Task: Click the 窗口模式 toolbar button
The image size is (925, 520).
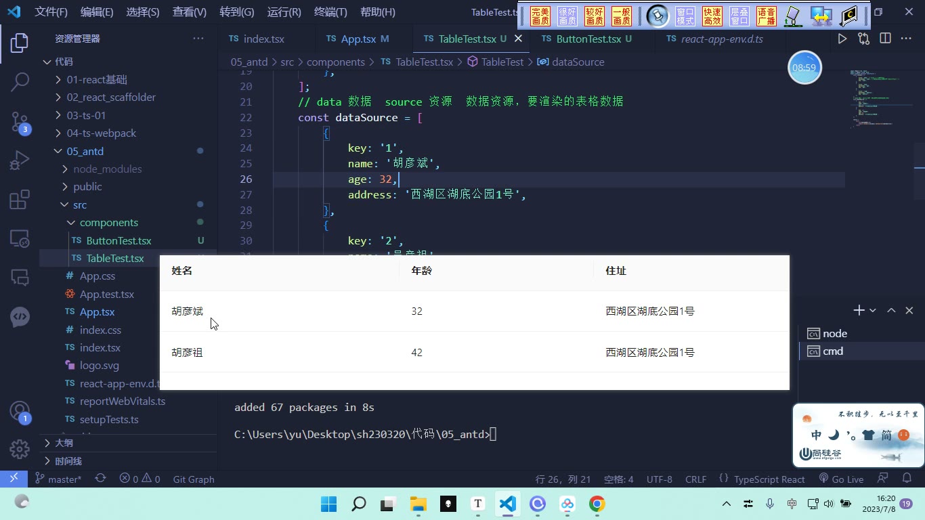Action: click(685, 16)
